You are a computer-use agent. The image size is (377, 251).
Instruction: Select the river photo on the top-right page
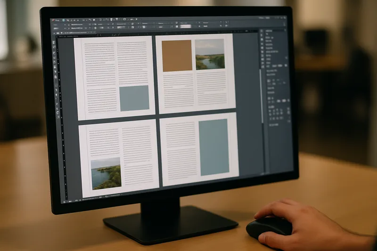pos(210,55)
